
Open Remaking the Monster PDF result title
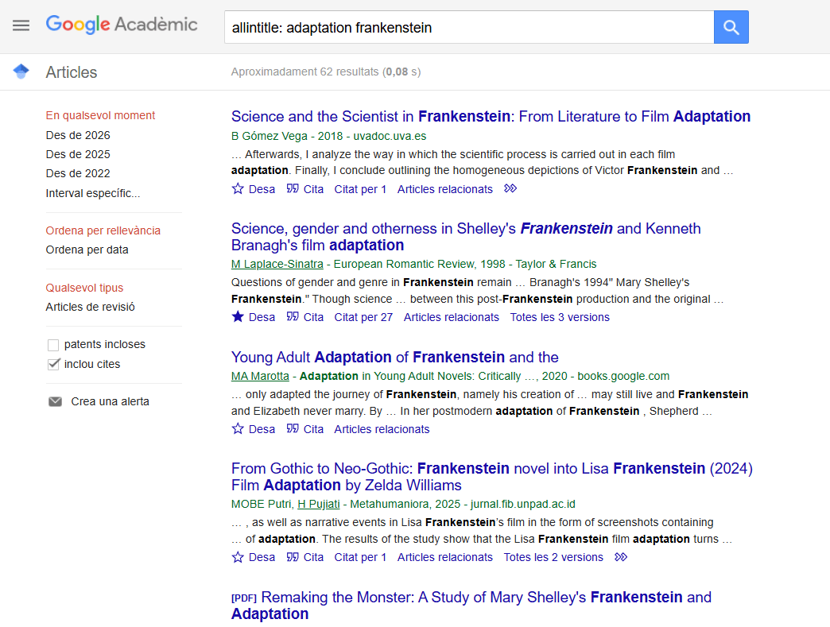coord(471,606)
